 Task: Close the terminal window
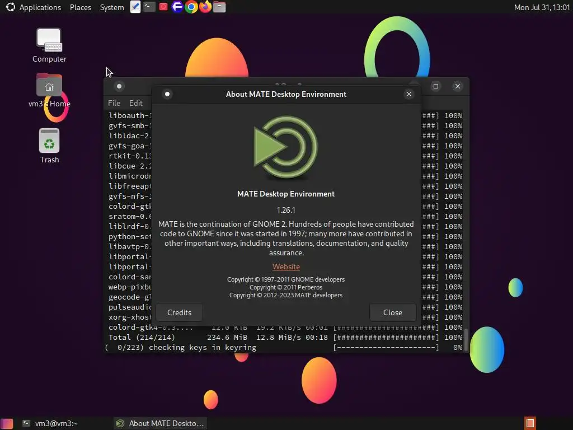tap(458, 86)
